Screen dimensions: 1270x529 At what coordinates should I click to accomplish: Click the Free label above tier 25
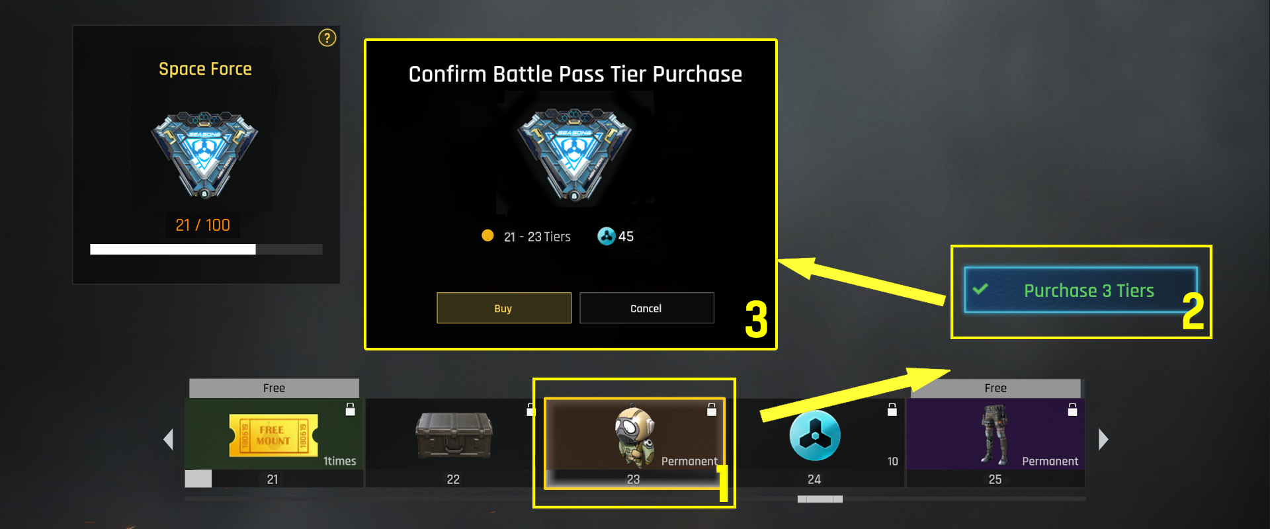(995, 388)
